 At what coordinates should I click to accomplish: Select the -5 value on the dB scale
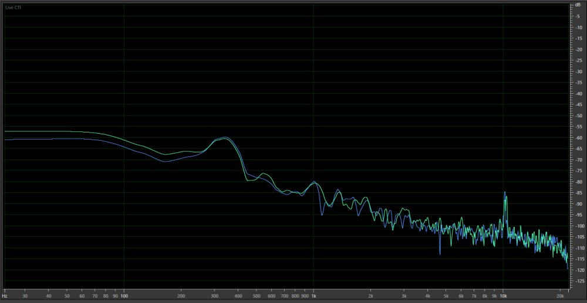tap(578, 16)
